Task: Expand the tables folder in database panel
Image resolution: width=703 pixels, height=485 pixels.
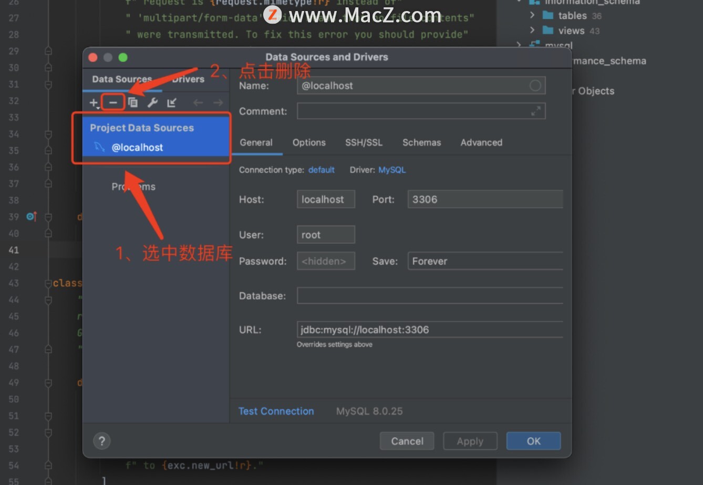Action: coord(532,15)
